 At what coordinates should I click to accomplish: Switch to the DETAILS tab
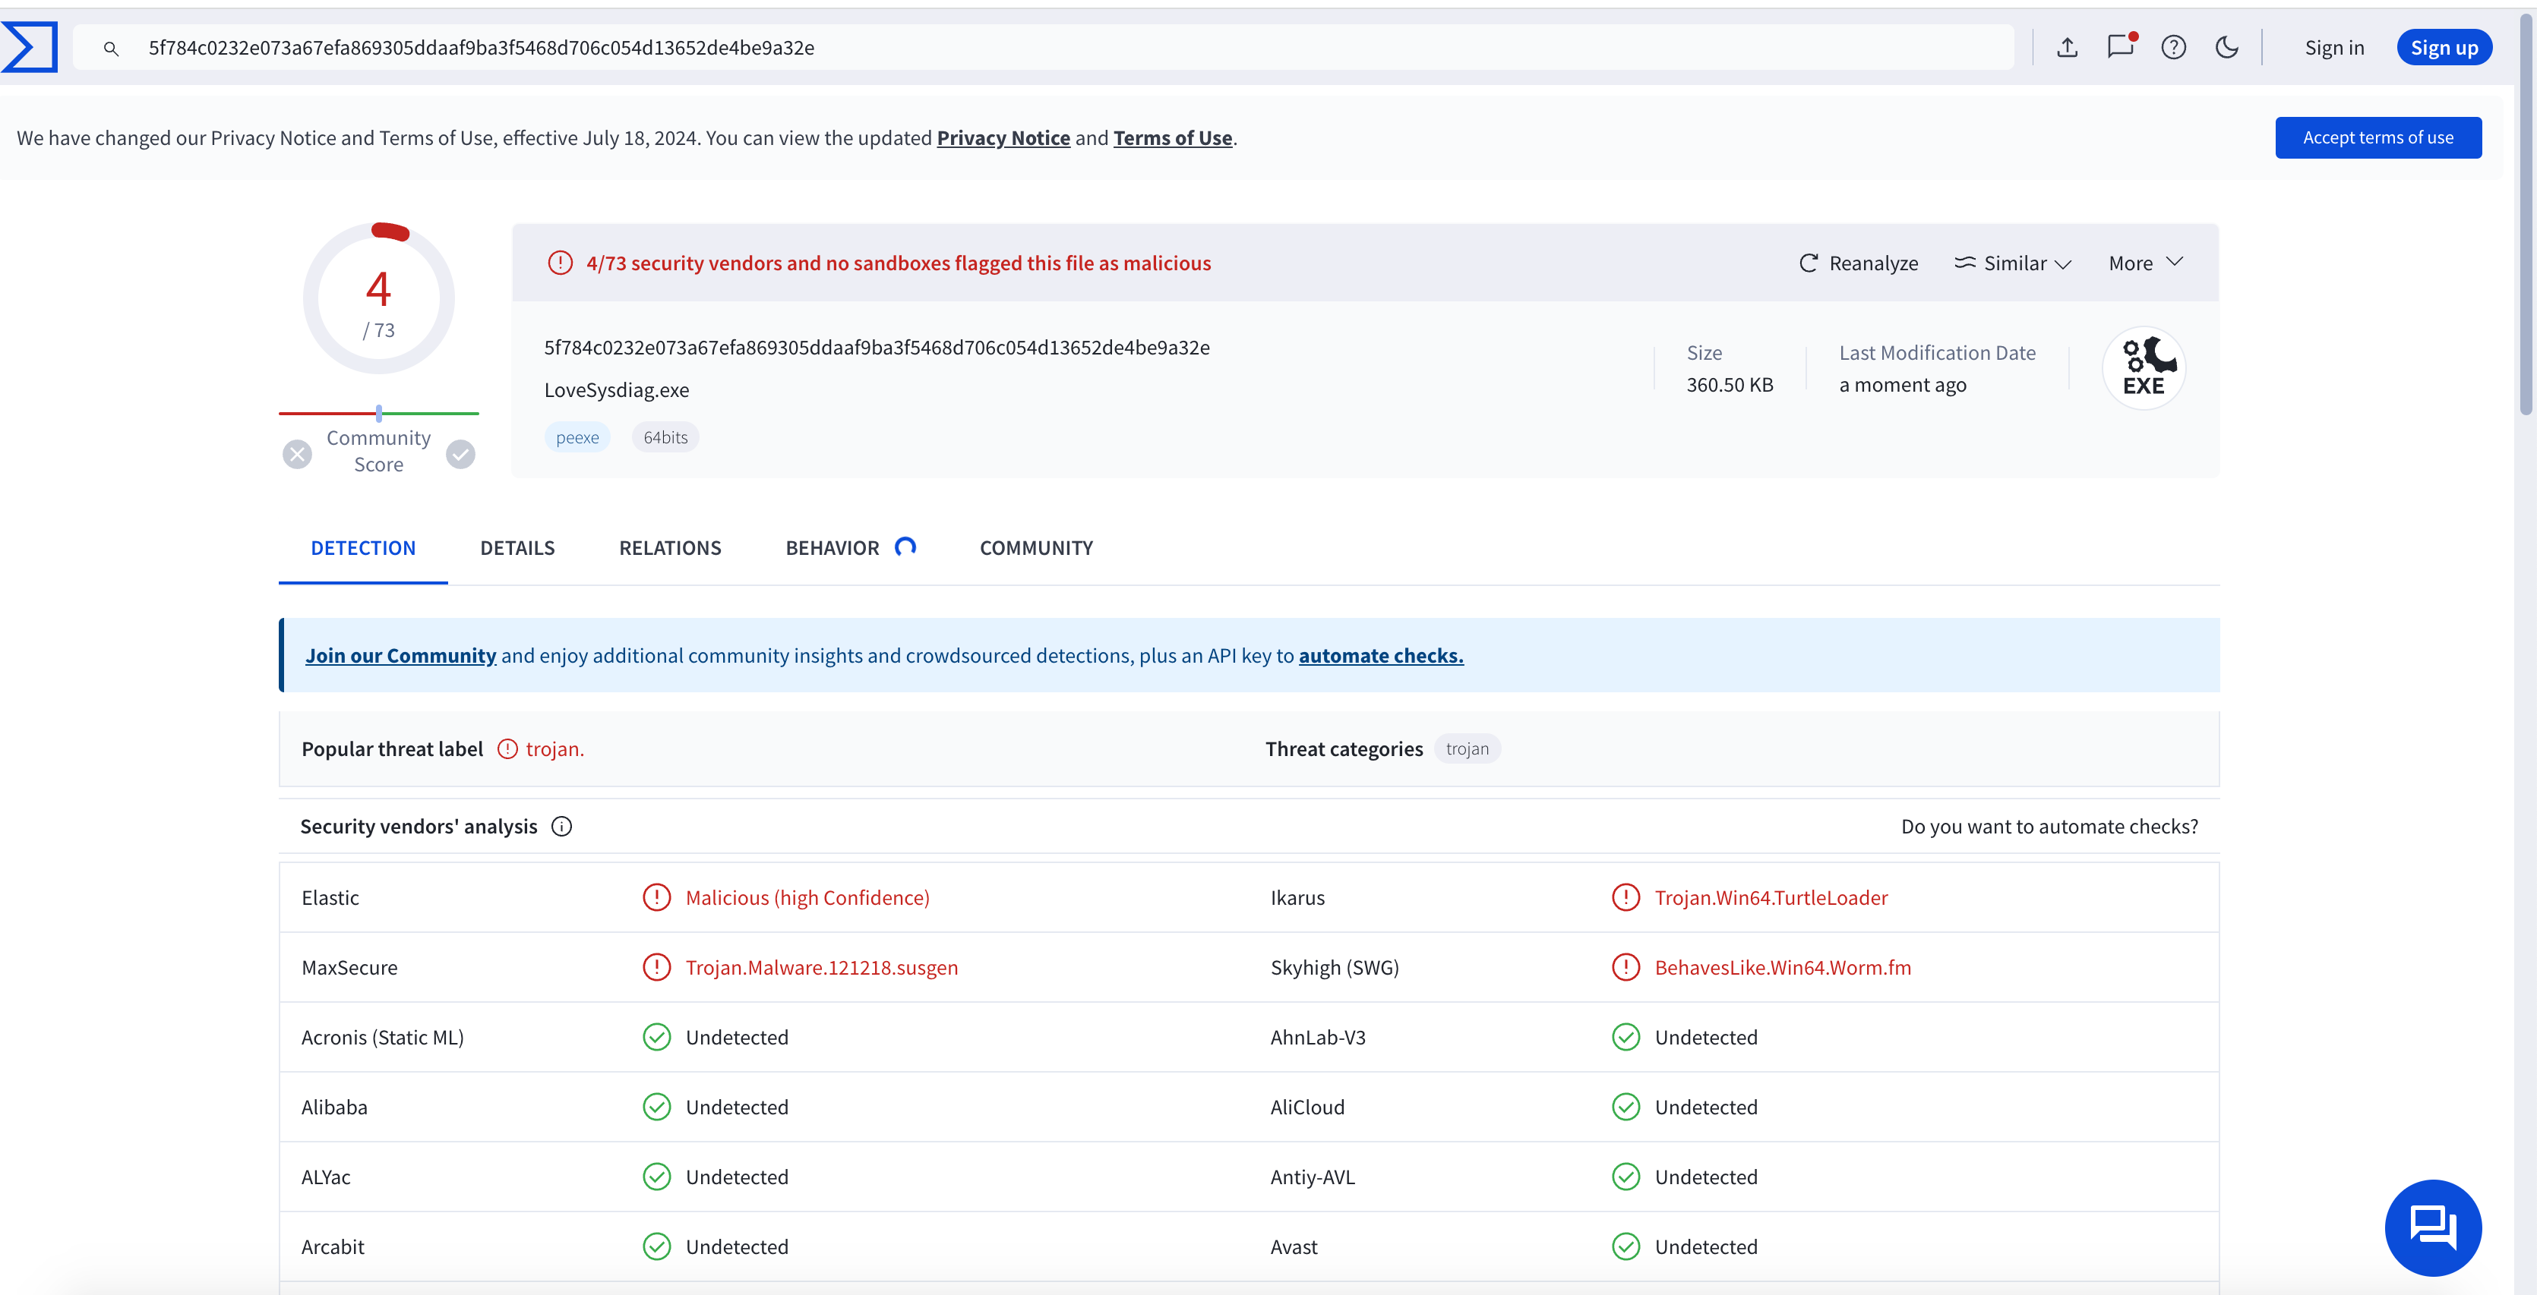coord(517,548)
